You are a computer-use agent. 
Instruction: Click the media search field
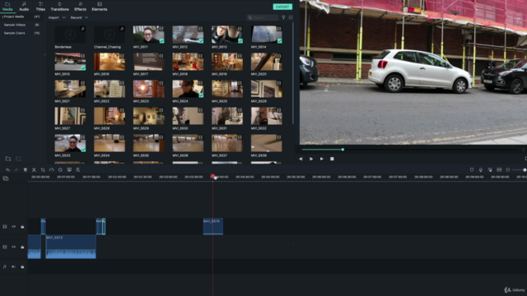[x=263, y=17]
